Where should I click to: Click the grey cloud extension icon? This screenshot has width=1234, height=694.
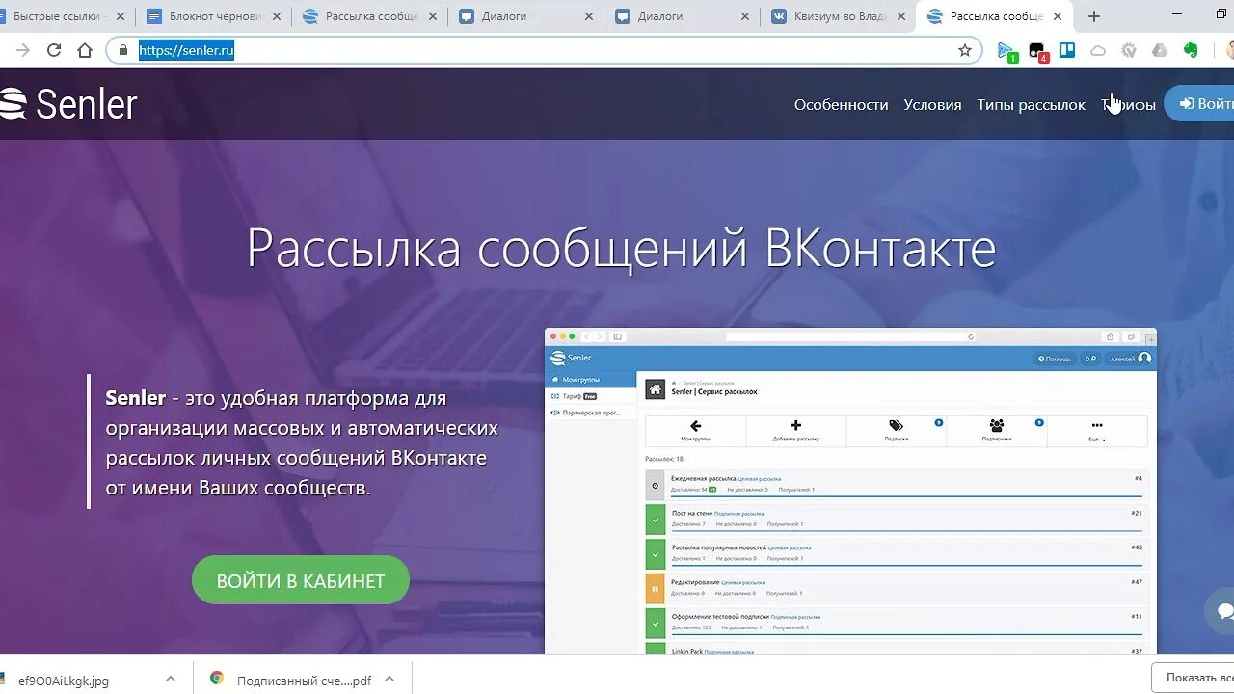[1098, 50]
